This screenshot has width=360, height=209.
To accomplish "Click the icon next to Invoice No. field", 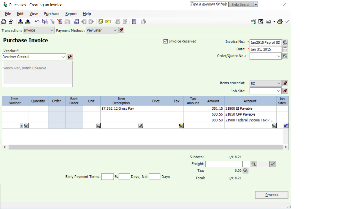I will [285, 42].
